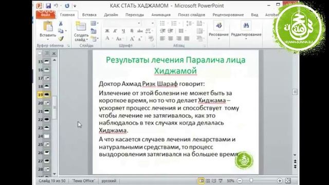Click the Cut scissors icon
The width and height of the screenshot is (329, 185).
click(x=61, y=24)
